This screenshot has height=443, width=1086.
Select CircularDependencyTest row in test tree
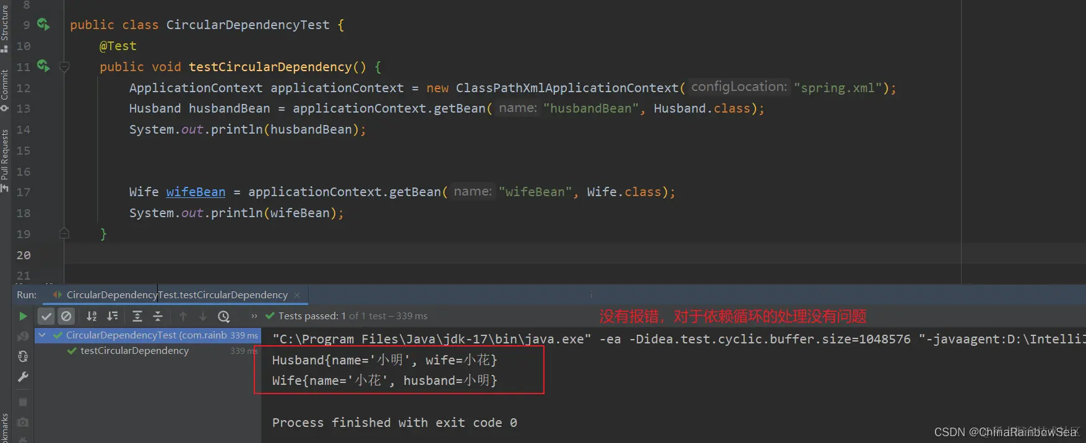pyautogui.click(x=147, y=335)
